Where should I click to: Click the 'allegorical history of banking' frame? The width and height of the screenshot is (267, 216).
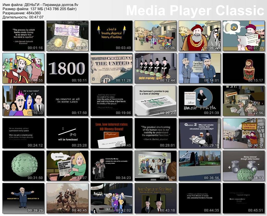(112, 36)
